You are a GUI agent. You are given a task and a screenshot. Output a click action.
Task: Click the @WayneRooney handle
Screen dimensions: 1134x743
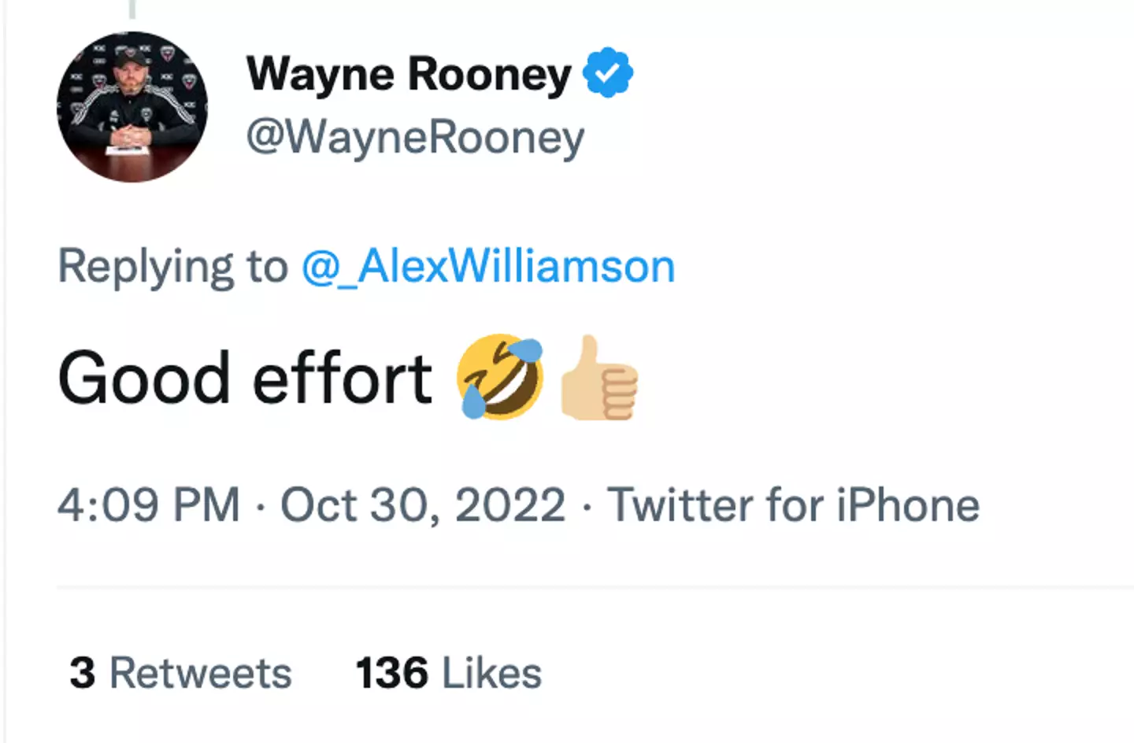415,138
